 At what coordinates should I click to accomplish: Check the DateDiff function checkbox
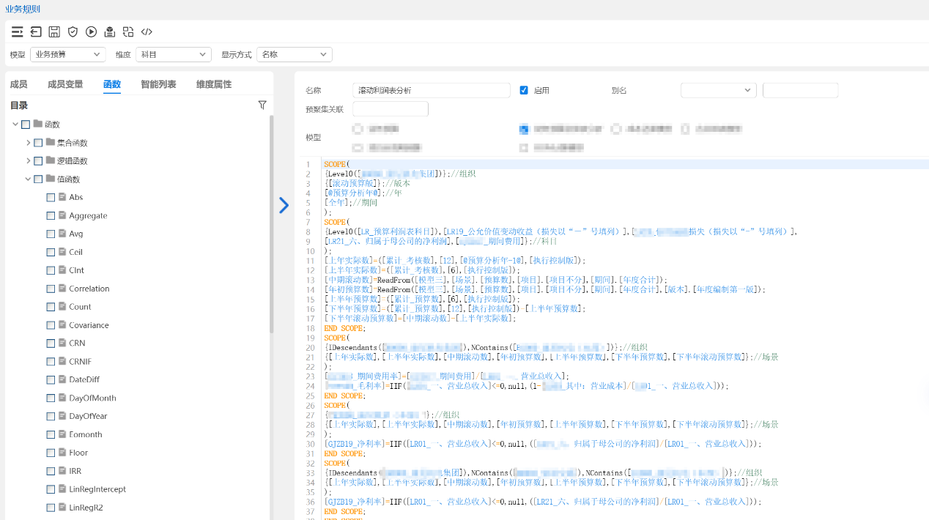(51, 380)
